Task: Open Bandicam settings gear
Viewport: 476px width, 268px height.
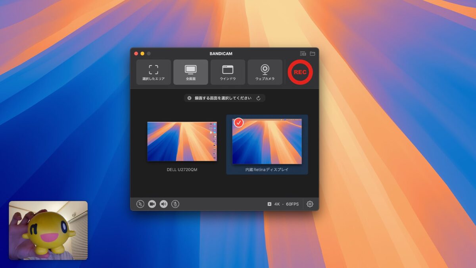Action: click(309, 204)
